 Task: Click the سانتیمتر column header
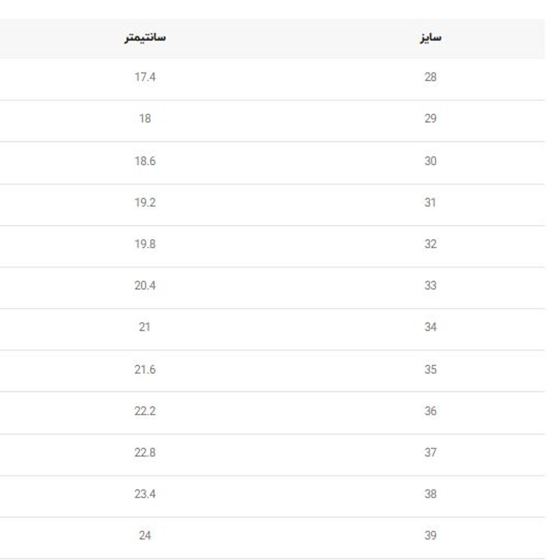(x=145, y=38)
